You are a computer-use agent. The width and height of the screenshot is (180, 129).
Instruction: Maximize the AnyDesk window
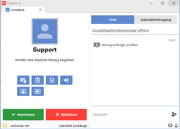coord(163,3)
